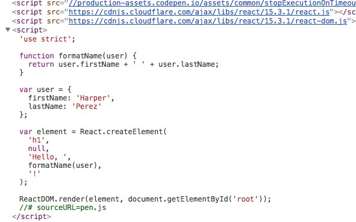
Task: Click the return user.firstName line
Action: tap(123, 64)
